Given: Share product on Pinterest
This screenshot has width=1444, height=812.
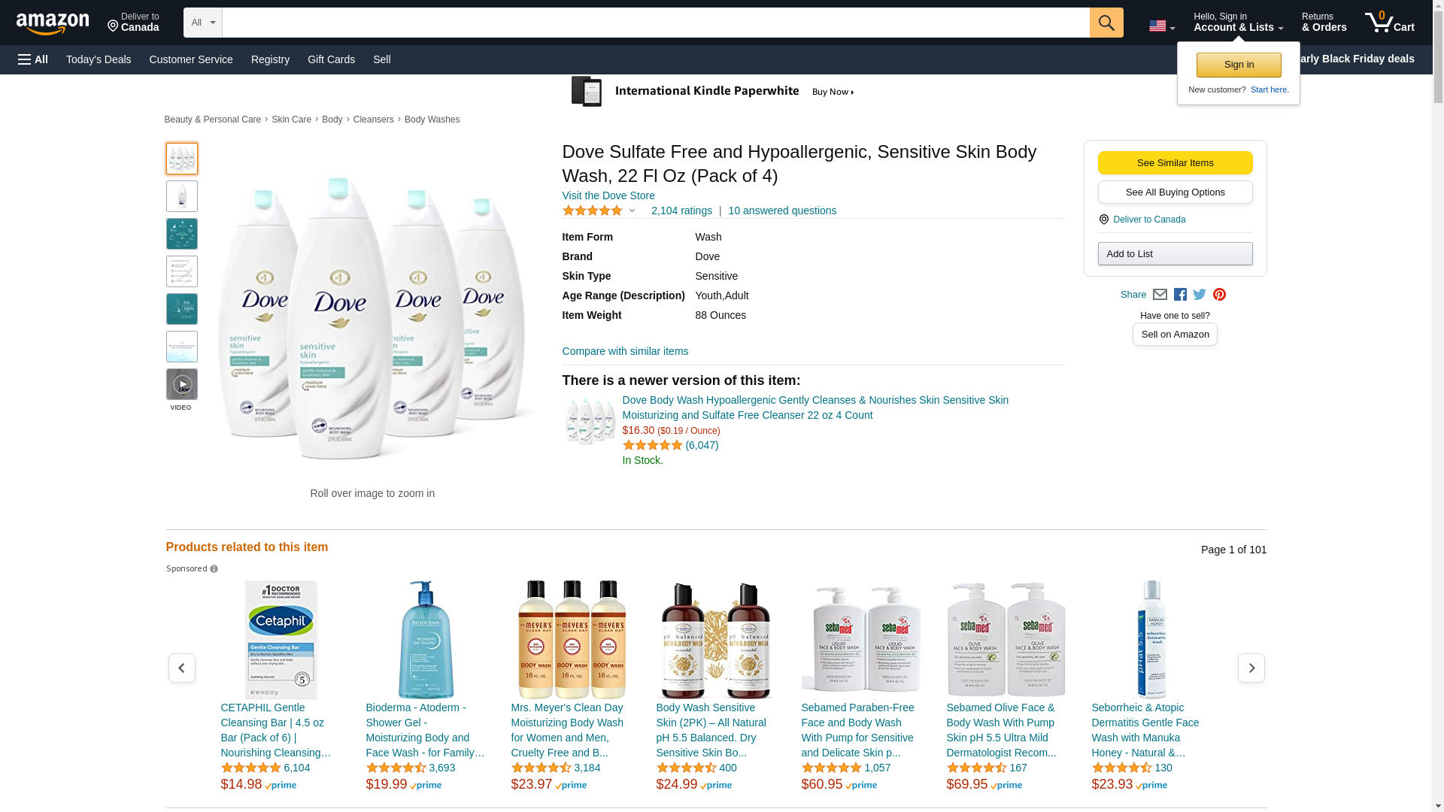Looking at the screenshot, I should (1219, 295).
